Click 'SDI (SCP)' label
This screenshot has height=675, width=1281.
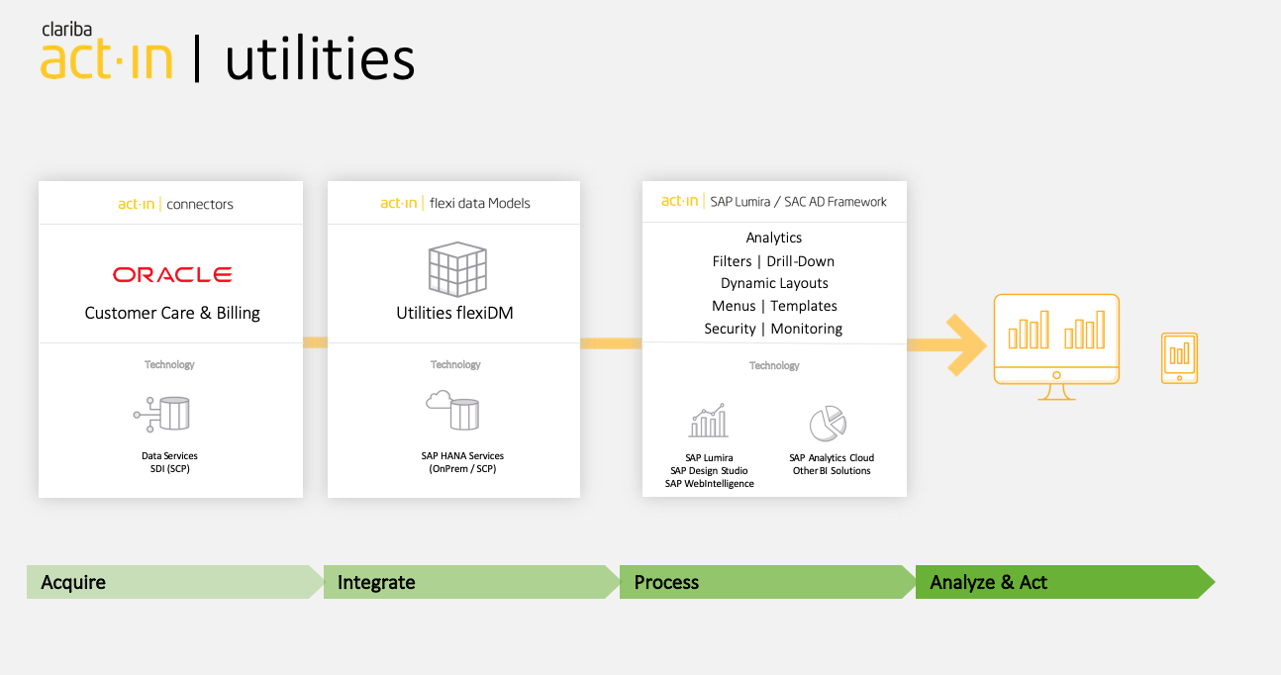coord(169,469)
